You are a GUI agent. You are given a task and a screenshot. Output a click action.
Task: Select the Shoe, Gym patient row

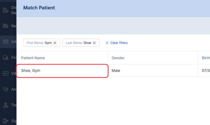[62, 71]
